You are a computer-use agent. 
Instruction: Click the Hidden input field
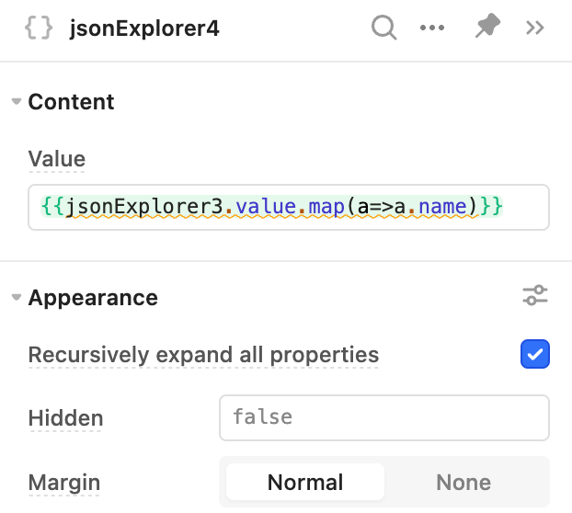tap(384, 417)
